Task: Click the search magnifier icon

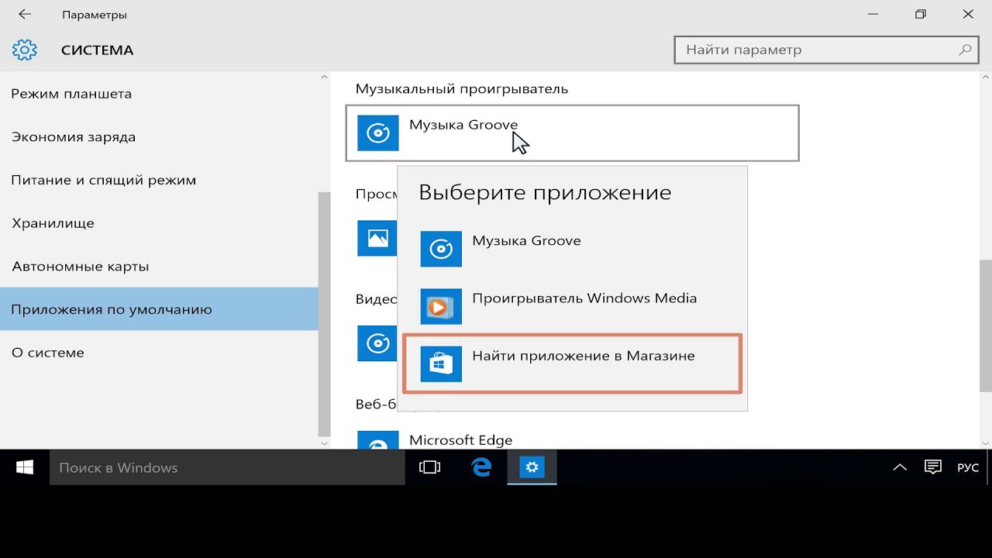Action: pyautogui.click(x=965, y=50)
